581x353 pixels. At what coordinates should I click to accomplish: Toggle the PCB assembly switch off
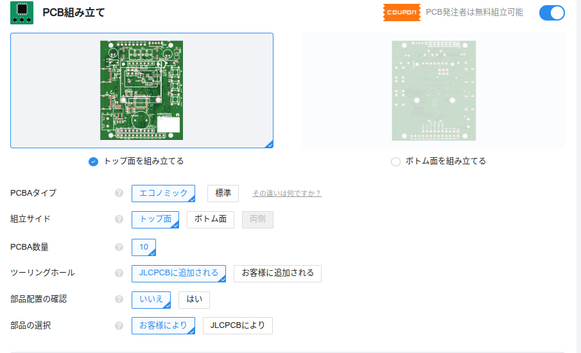551,13
